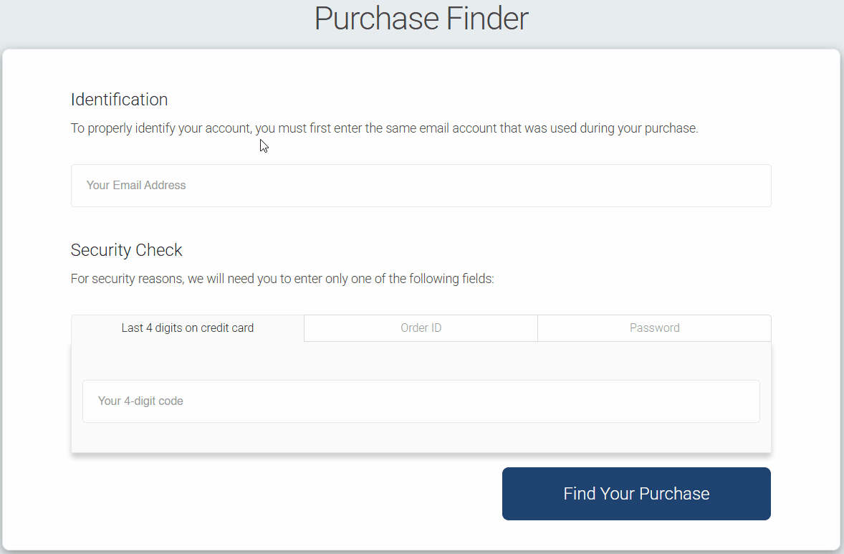This screenshot has height=554, width=844.
Task: Click the Find Your Purchase button
Action: (x=636, y=493)
